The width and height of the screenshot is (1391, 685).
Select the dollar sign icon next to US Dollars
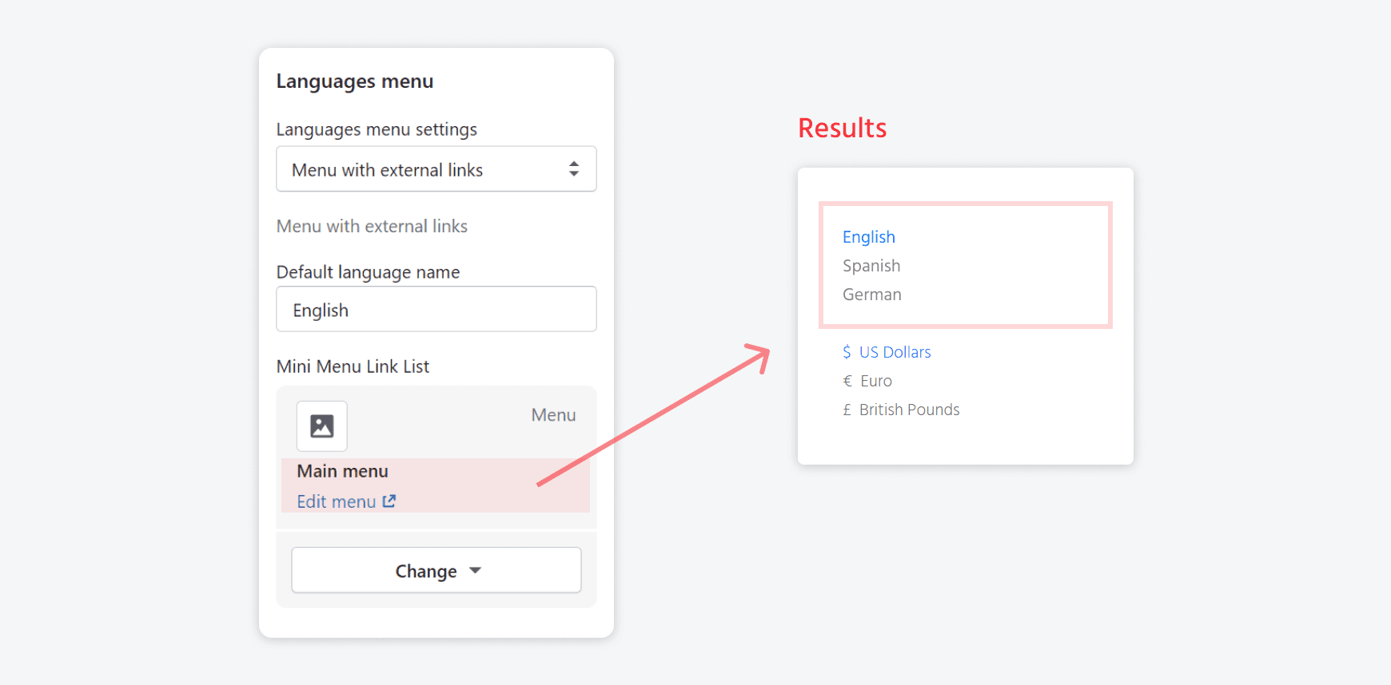coord(847,351)
